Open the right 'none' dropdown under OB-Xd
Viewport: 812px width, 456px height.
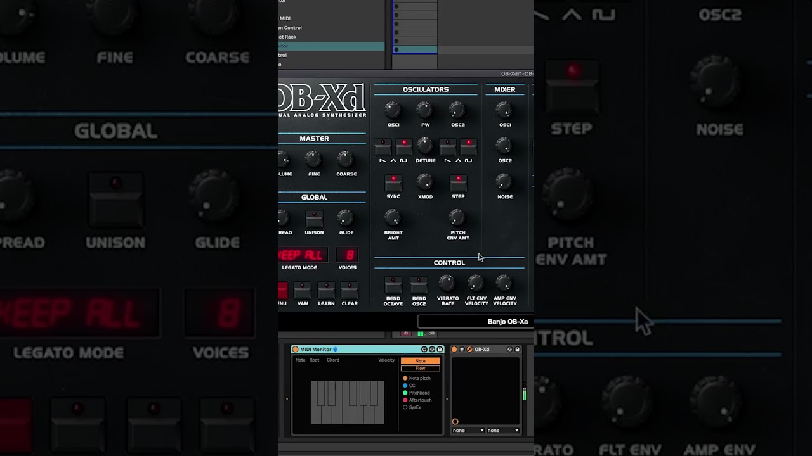coord(503,430)
